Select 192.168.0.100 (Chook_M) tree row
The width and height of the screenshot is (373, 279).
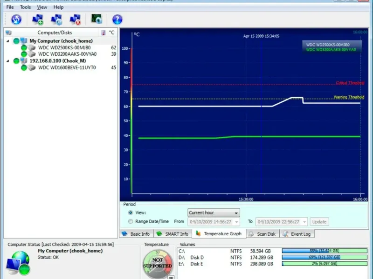[61, 61]
